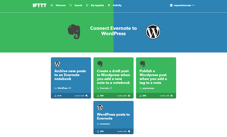Screen dimensions: 227x137
Task: Click author link WordPress
Action: coord(62,88)
